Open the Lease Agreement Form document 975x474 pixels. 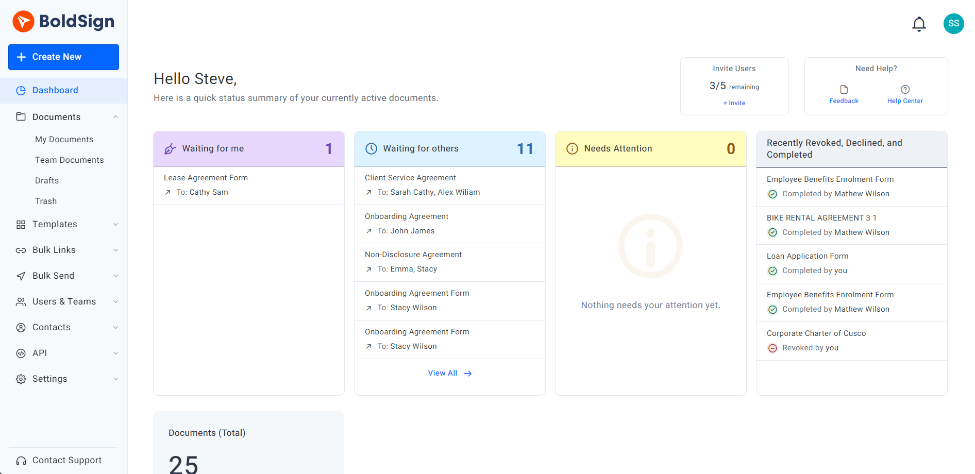point(206,177)
